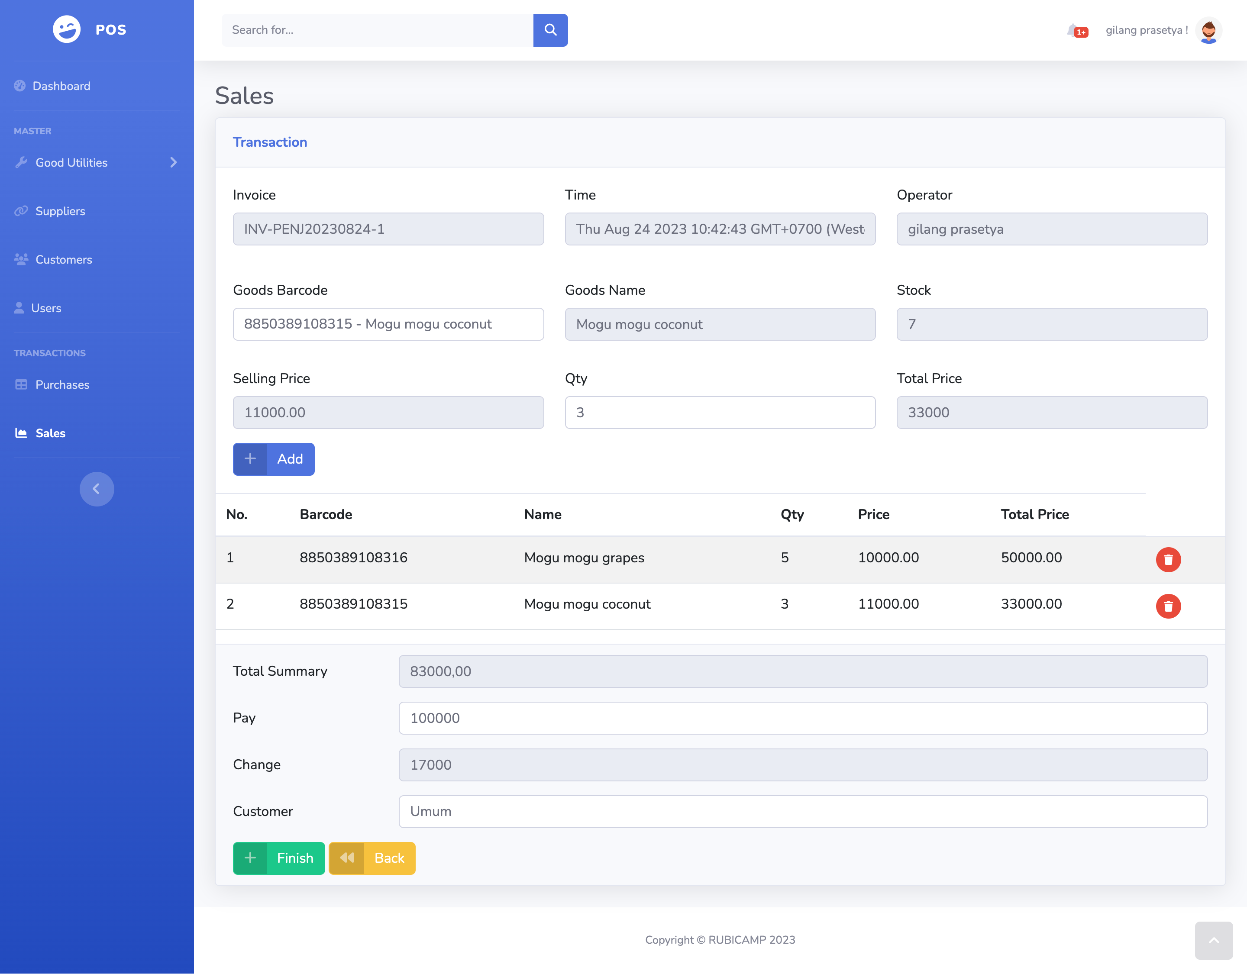Click the yellow Back button
Image resolution: width=1247 pixels, height=974 pixels.
pyautogui.click(x=372, y=858)
